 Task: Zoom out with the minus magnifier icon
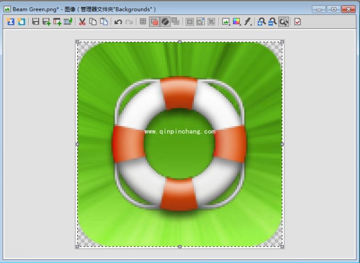click(272, 22)
